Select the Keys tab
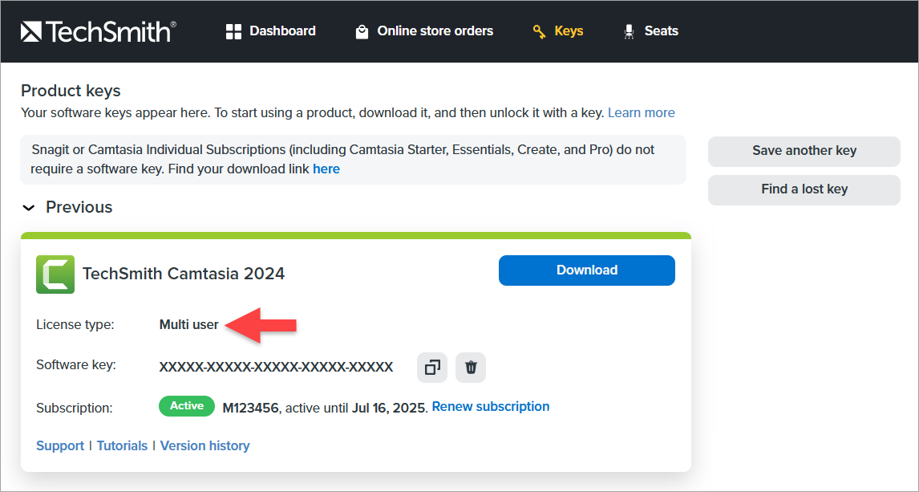Image resolution: width=919 pixels, height=492 pixels. click(557, 31)
